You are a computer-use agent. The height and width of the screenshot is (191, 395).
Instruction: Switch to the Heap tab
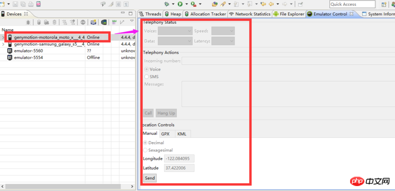173,14
